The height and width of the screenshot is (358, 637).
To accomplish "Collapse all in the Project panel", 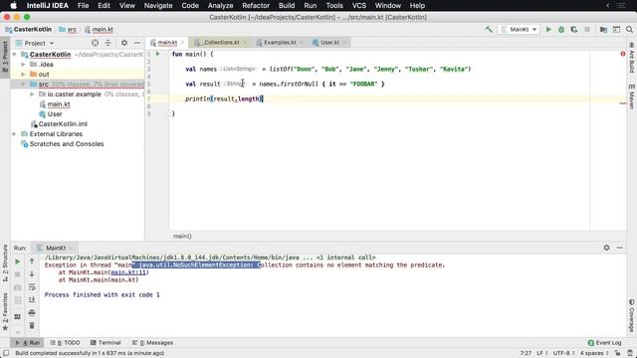I will pos(108,43).
